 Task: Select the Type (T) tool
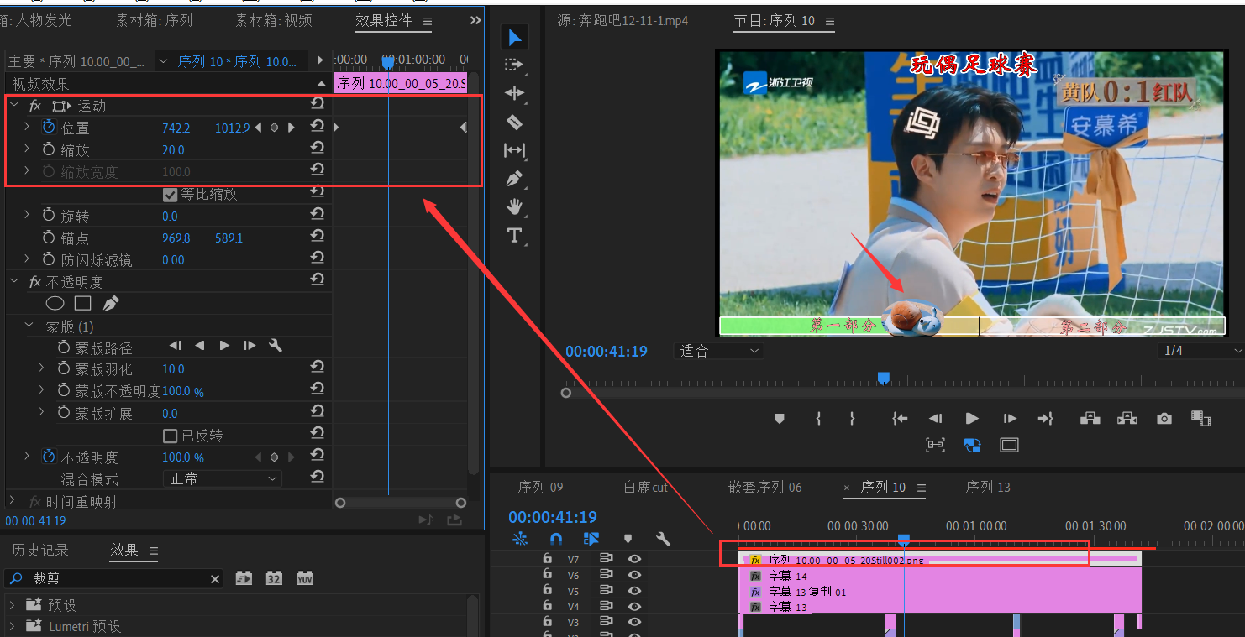point(515,235)
